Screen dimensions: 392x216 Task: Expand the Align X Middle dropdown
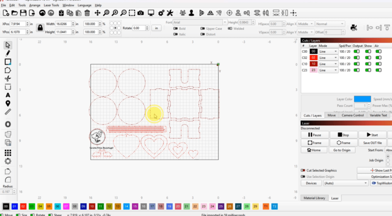(x=305, y=24)
